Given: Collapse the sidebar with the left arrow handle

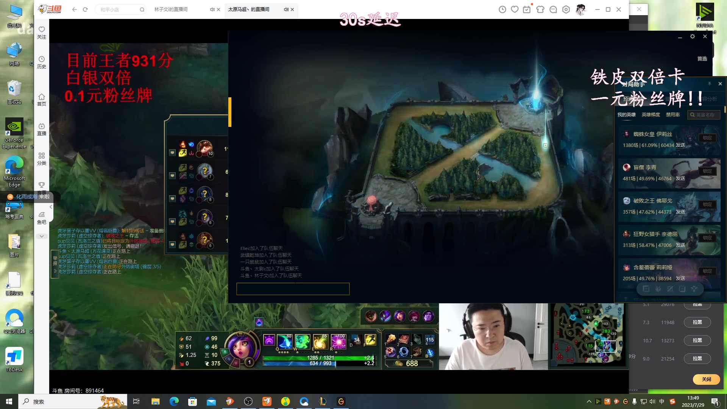Looking at the screenshot, I should (51, 207).
